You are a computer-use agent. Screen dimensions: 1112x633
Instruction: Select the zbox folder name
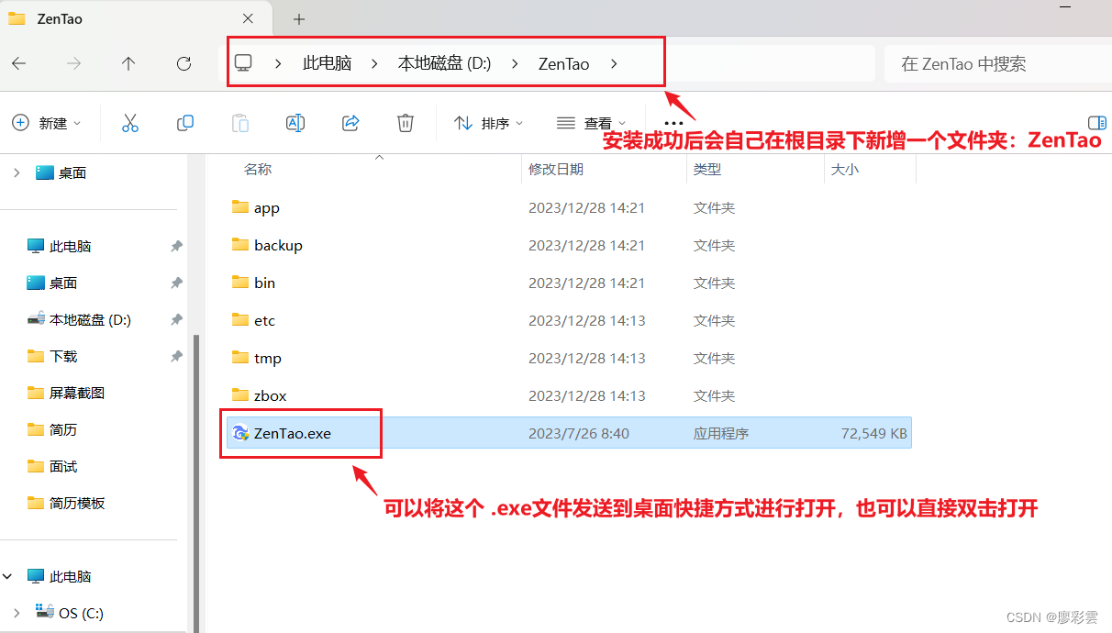click(271, 395)
